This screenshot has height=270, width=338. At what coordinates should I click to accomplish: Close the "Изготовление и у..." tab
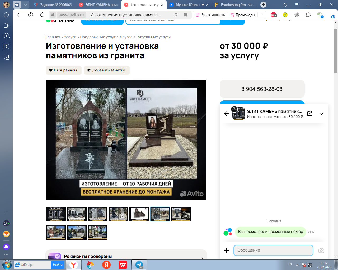pos(162,5)
